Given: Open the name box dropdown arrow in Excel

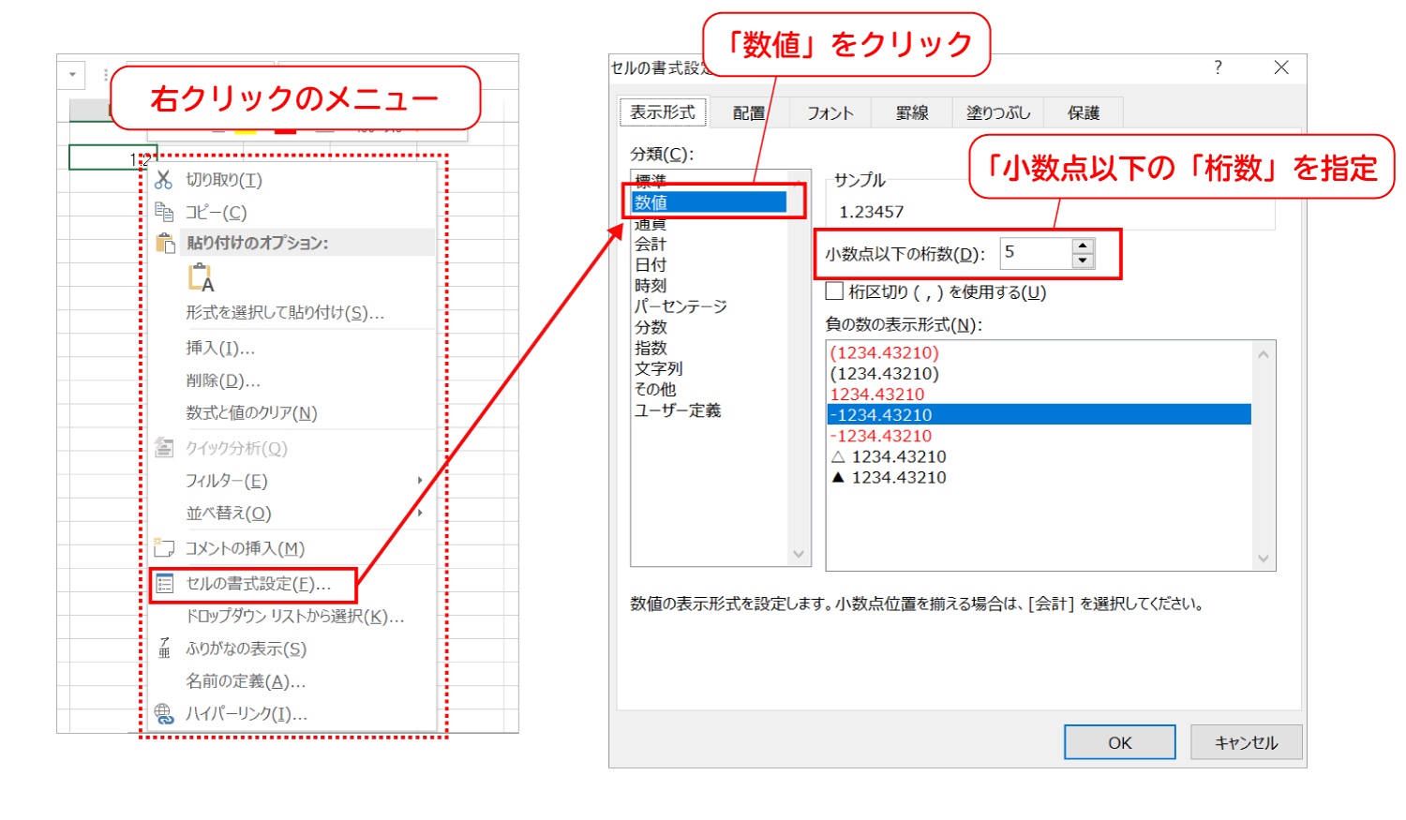Looking at the screenshot, I should click(72, 74).
